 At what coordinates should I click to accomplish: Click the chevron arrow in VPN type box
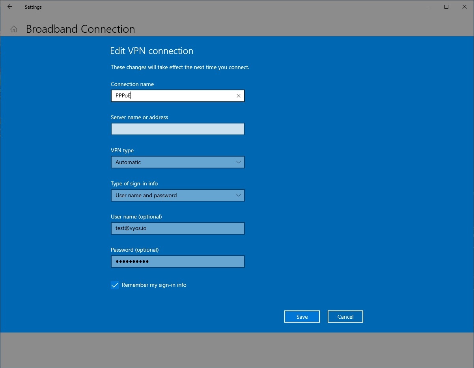[238, 162]
